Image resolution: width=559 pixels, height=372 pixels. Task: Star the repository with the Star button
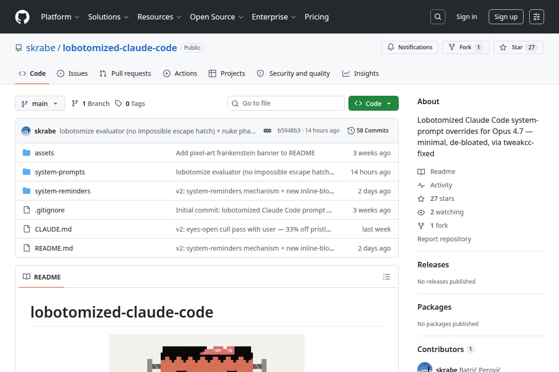[x=518, y=47]
